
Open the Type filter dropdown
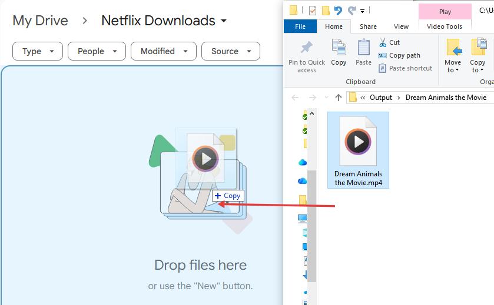(x=38, y=51)
